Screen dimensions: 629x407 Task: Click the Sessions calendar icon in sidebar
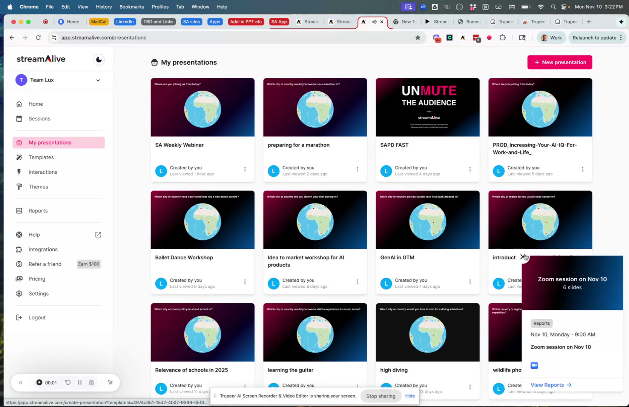pyautogui.click(x=19, y=119)
